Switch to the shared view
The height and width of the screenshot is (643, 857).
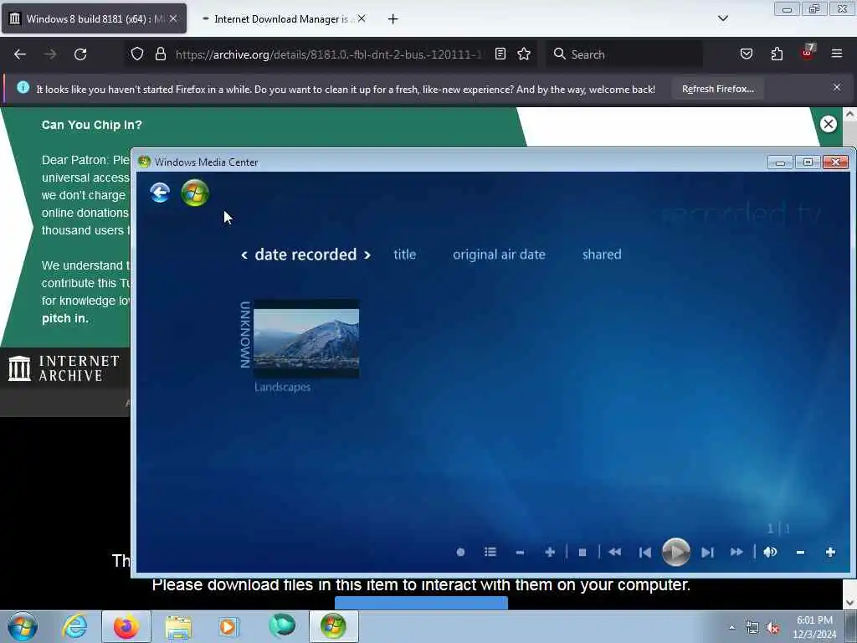pos(602,255)
